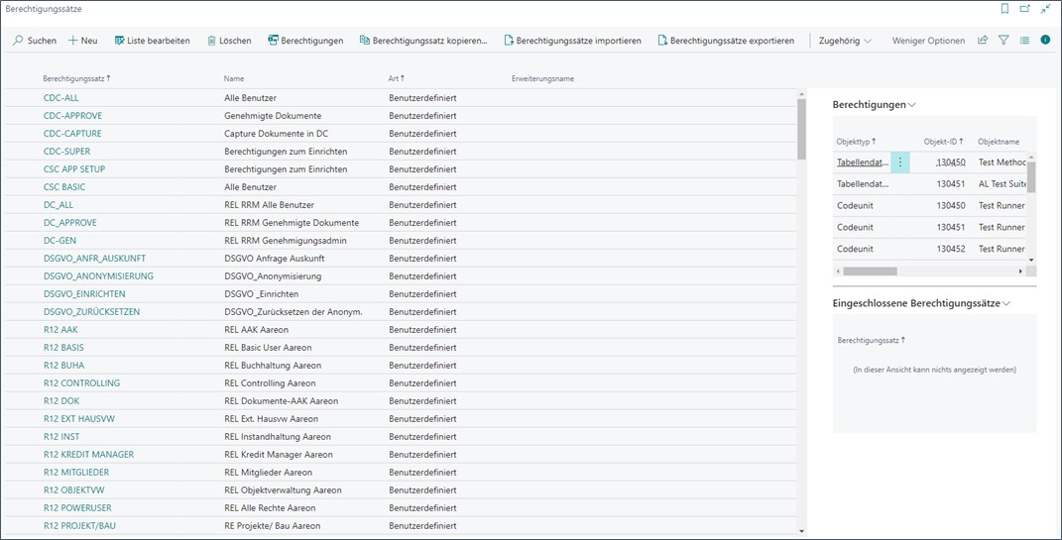
Task: Click the FactBox horizontal scrollbar
Action: coord(870,271)
